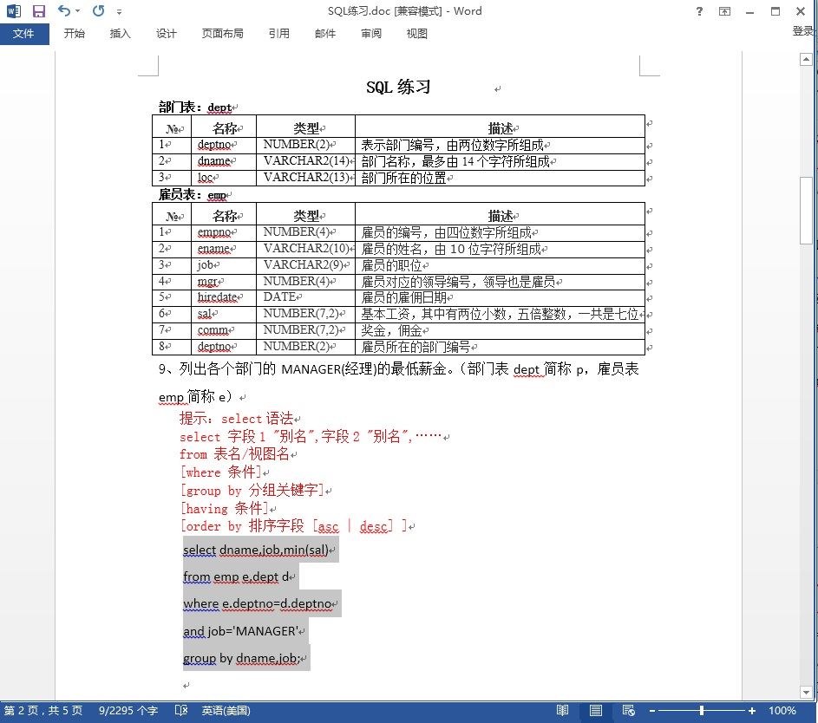
Task: Switch to Read Mode view icon
Action: pos(562,711)
